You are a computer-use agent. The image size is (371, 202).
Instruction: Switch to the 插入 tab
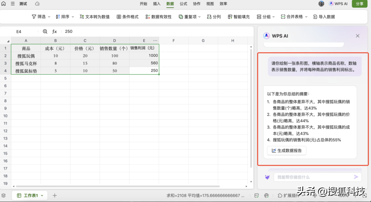157,4
